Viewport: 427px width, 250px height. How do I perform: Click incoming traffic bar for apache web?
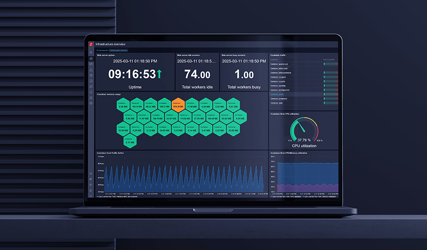[x=331, y=64]
